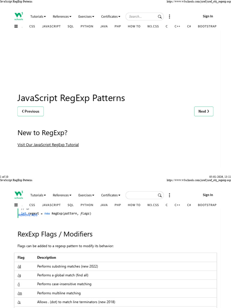Expand the Exercises dropdown in second header
Screen dimensions: 231x308
[86, 195]
